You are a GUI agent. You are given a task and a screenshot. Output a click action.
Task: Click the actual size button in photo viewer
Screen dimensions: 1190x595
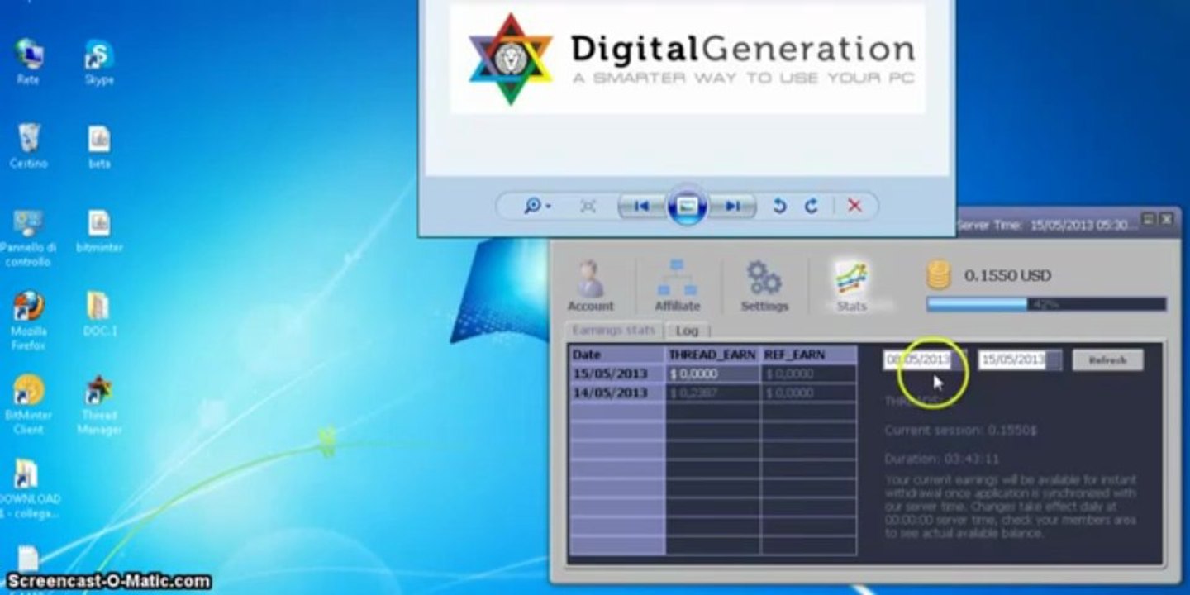[588, 206]
